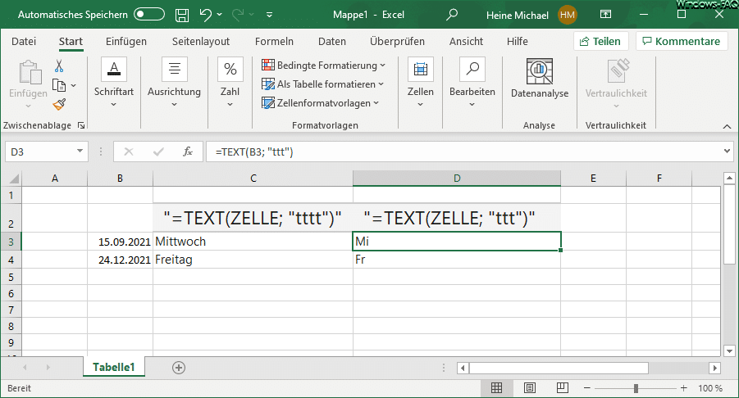Click the Select All corner triangle
Image resolution: width=739 pixels, height=398 pixels.
(x=14, y=179)
